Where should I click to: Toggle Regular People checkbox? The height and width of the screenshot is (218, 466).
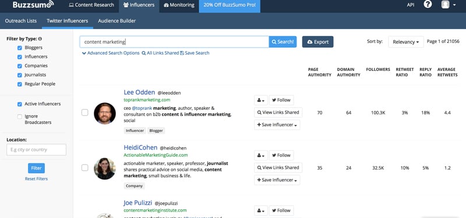pos(20,84)
